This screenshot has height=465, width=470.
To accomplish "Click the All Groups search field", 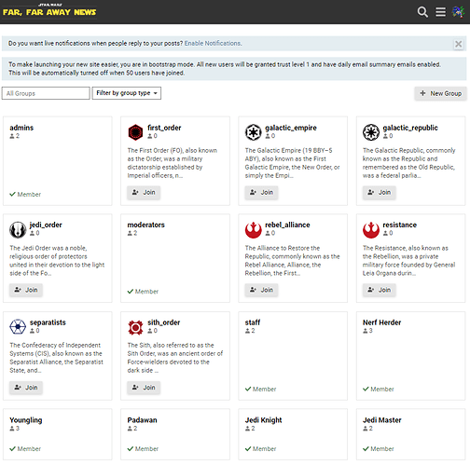I will 46,93.
